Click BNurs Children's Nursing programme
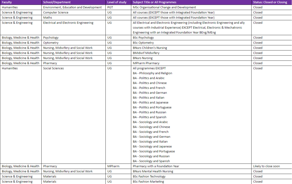 (150, 48)
